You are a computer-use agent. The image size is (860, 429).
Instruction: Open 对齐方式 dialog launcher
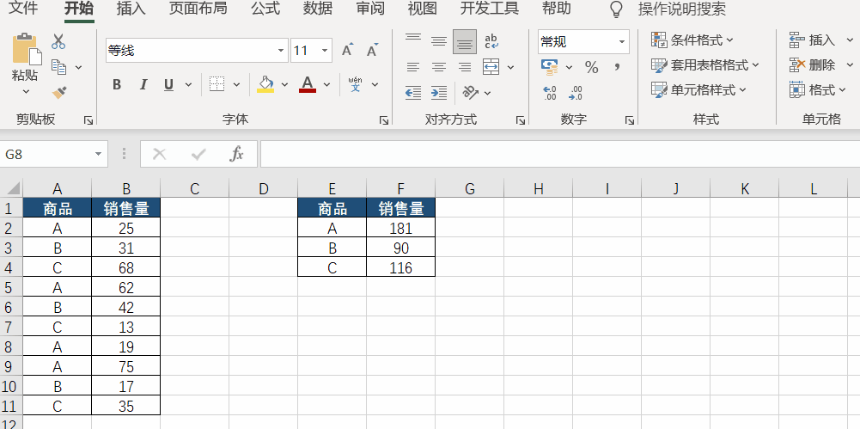(521, 120)
